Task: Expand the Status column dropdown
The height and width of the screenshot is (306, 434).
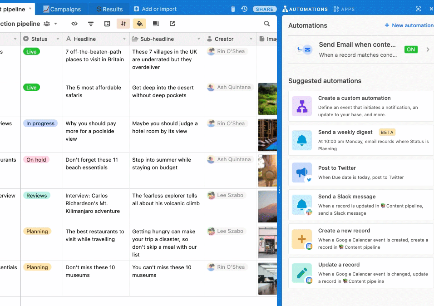Action: 58,39
